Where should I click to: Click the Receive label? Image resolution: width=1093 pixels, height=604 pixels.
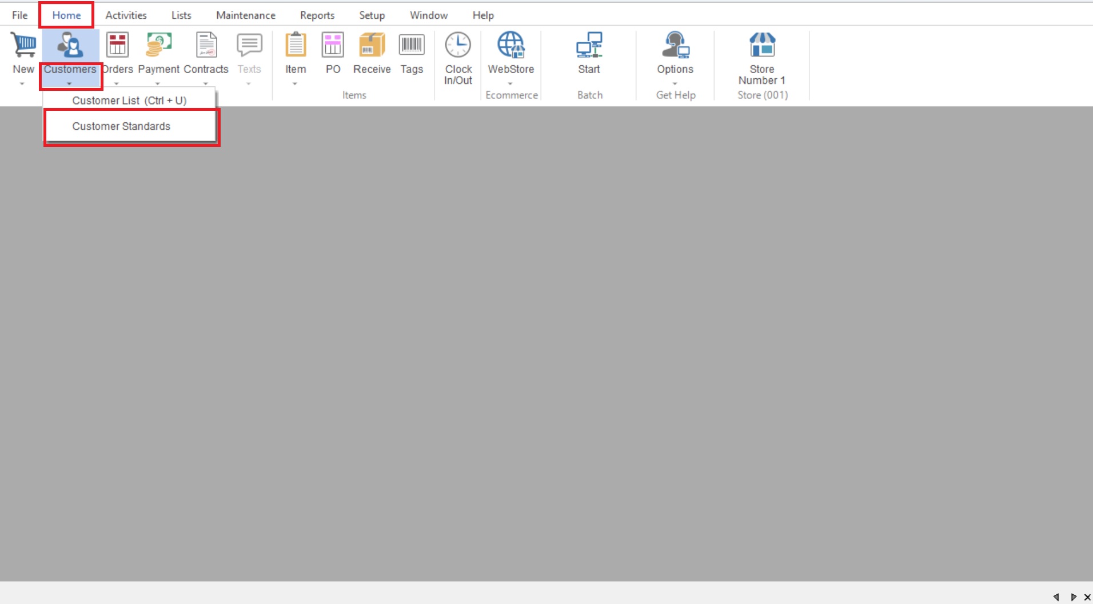372,69
